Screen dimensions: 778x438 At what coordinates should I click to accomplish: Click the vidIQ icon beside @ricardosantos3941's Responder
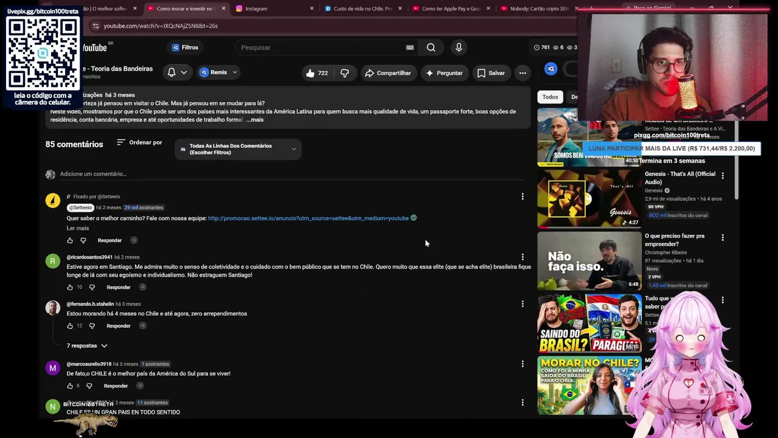pos(143,287)
